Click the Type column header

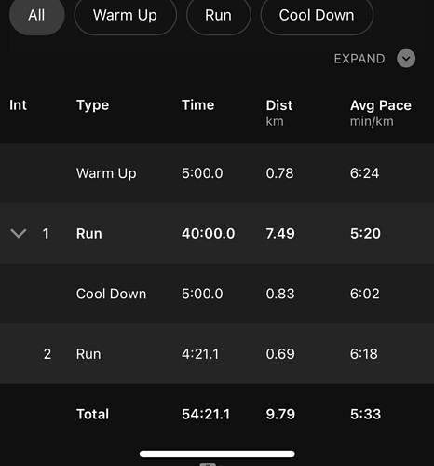click(92, 105)
